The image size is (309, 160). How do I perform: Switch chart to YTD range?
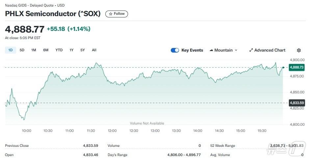(59, 50)
